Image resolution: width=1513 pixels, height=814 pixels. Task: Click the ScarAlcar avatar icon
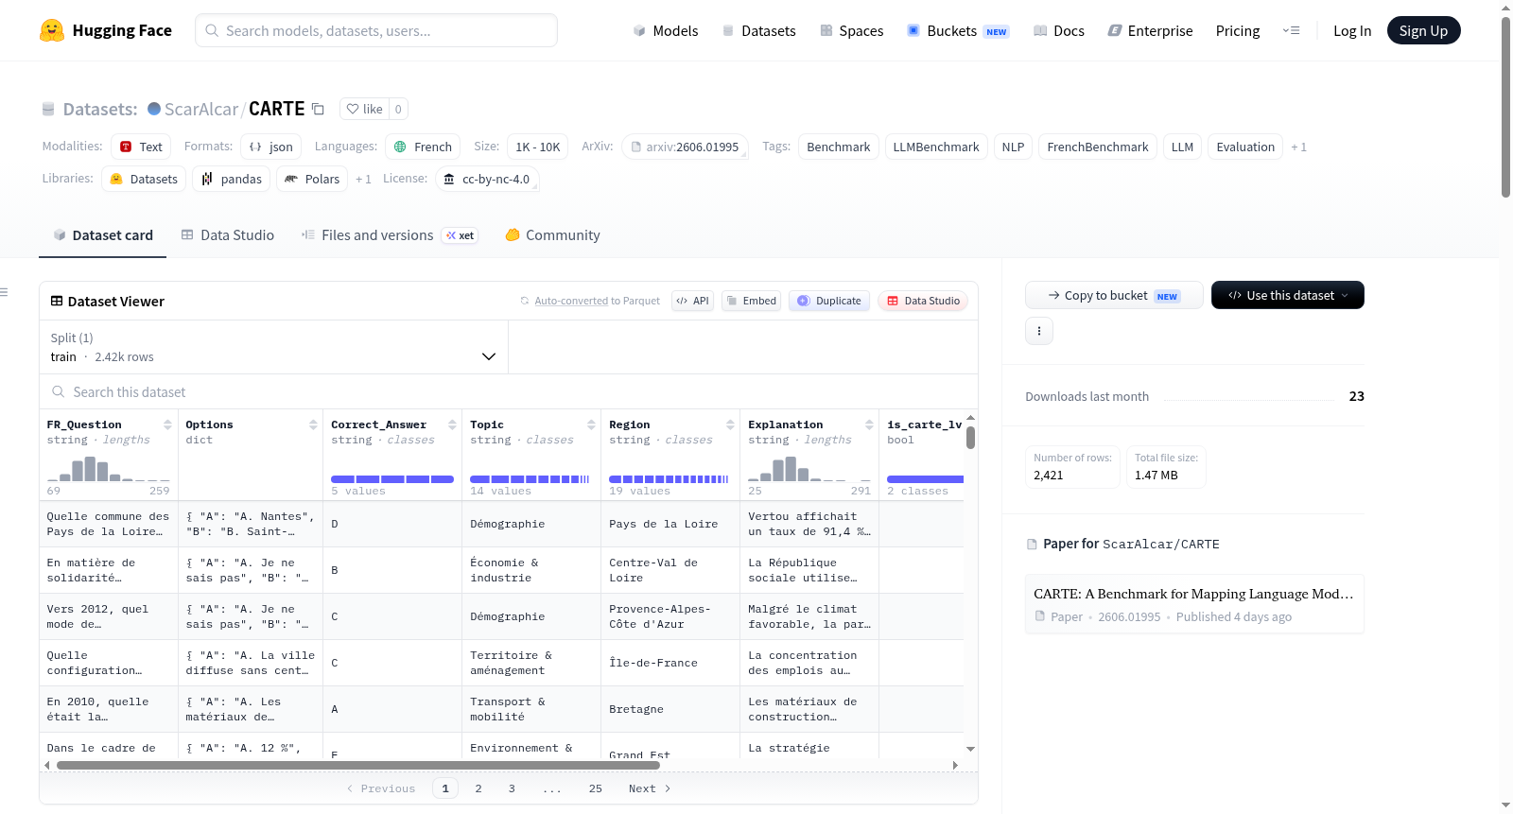(x=154, y=109)
